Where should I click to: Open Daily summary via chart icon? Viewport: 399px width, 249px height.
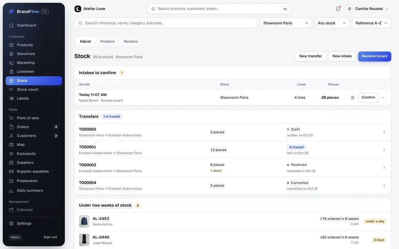pyautogui.click(x=11, y=190)
